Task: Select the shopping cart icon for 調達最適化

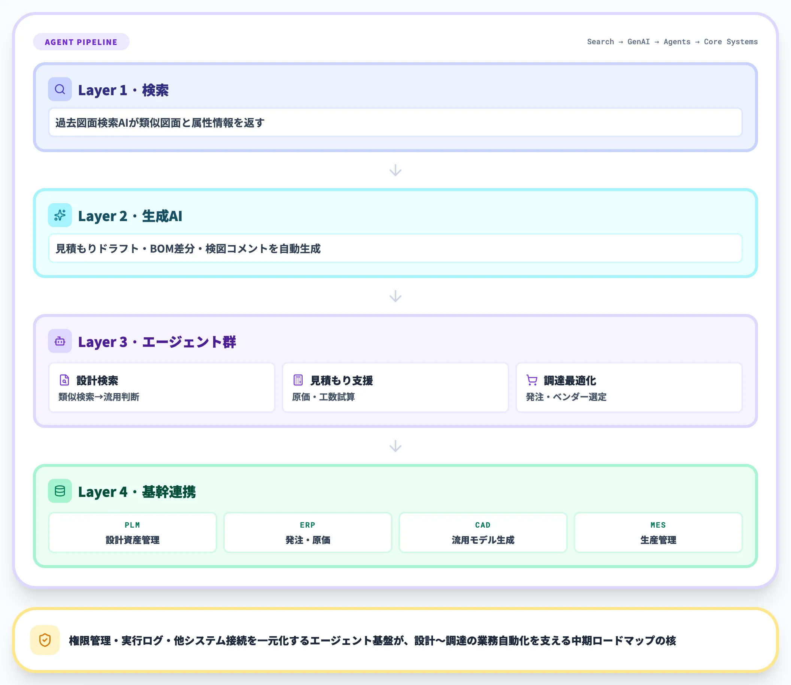Action: point(531,380)
